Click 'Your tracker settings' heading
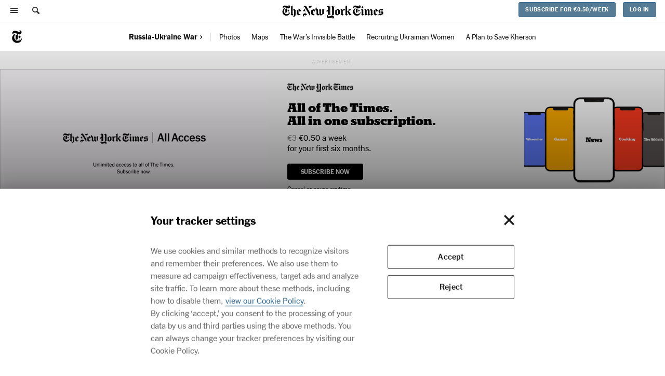 click(203, 221)
